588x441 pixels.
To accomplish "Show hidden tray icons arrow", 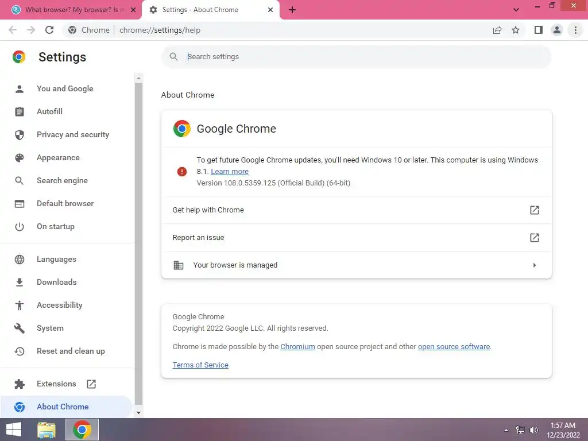I will (506, 430).
